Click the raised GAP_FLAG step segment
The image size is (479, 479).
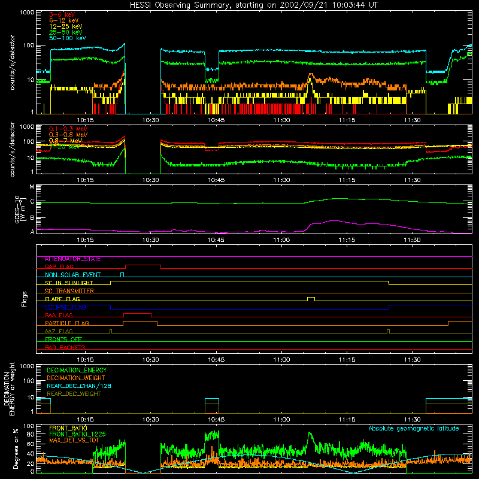[143, 265]
